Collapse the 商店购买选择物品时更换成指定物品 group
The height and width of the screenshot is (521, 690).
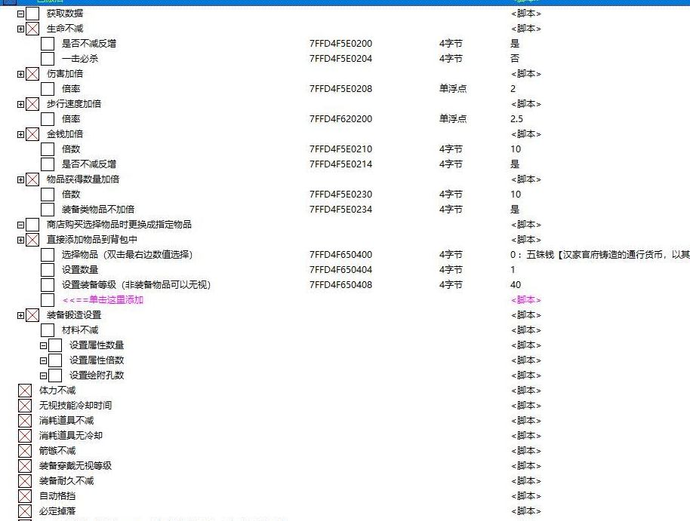point(20,225)
